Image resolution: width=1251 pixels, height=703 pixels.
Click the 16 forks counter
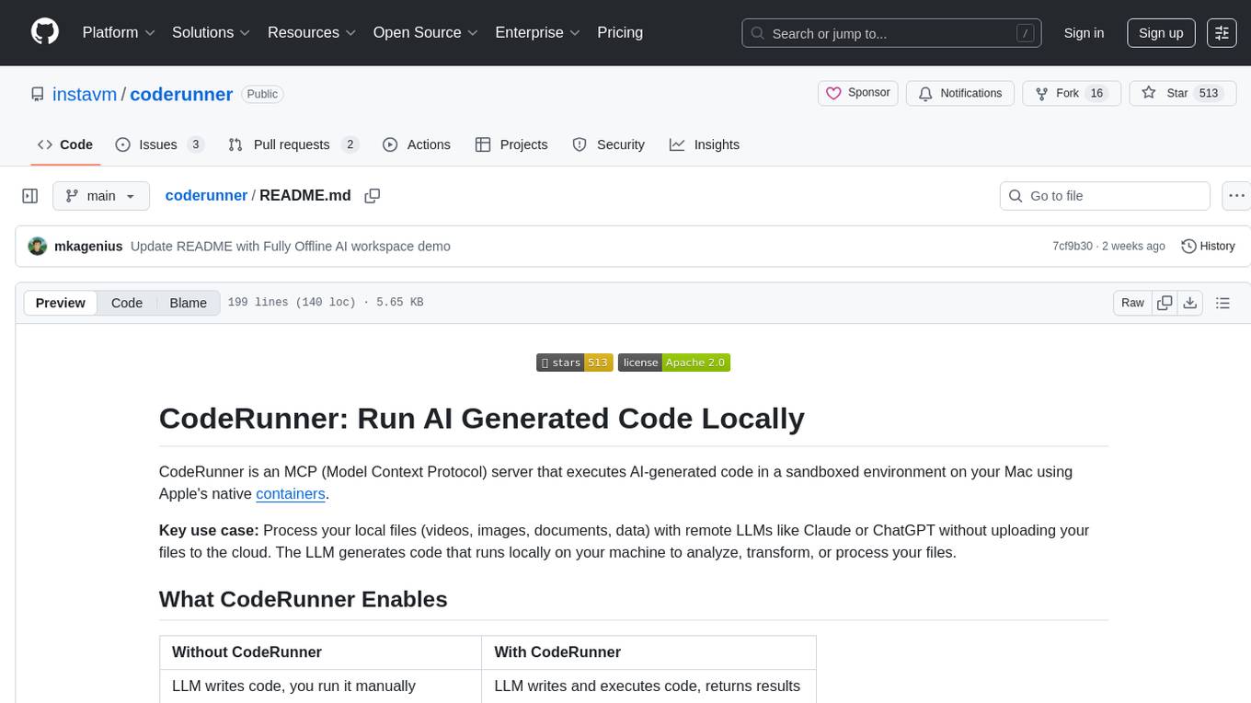pos(1096,93)
